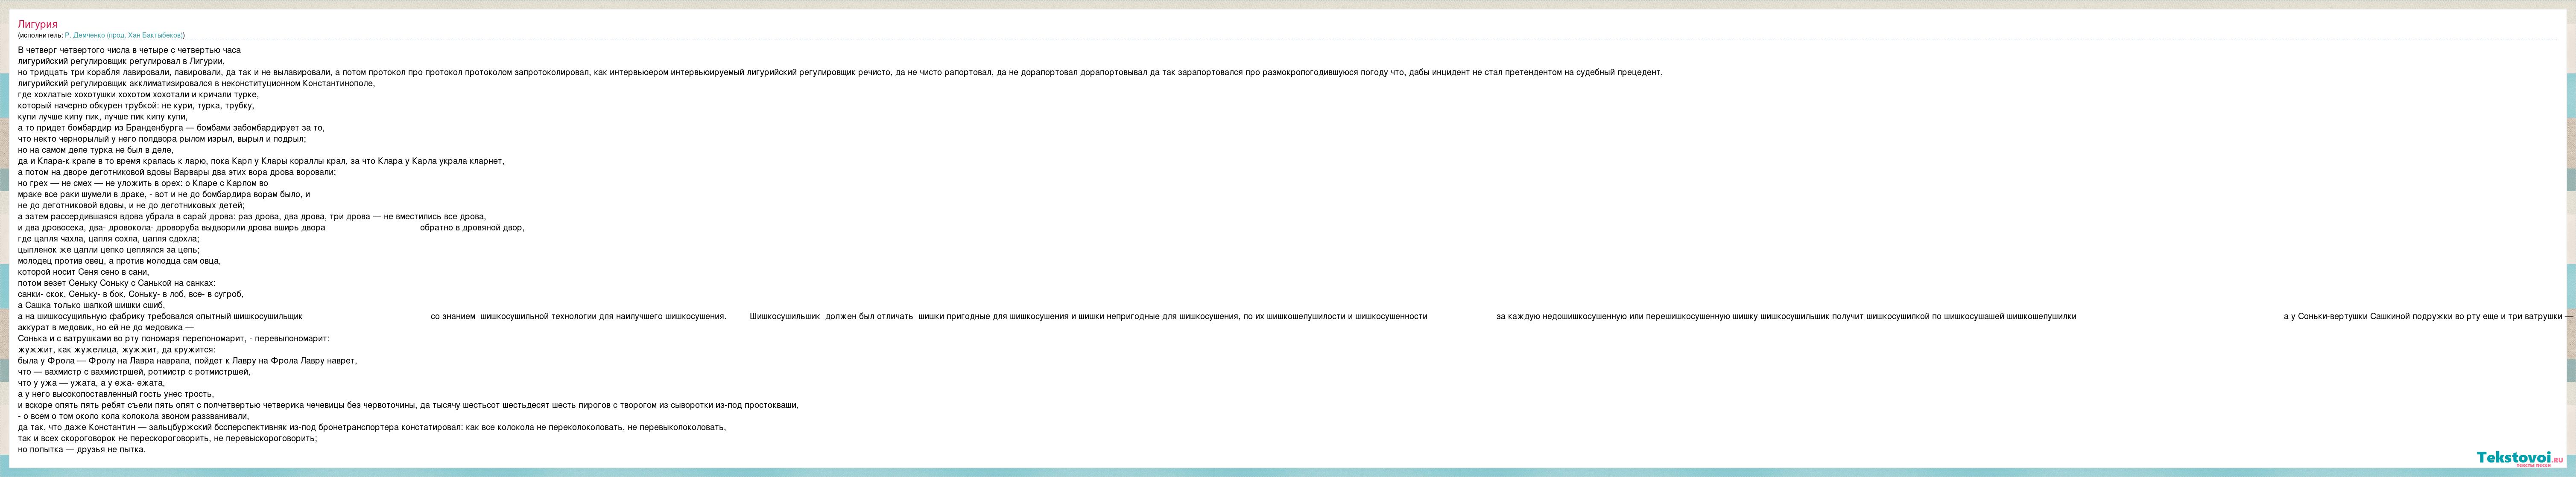This screenshot has width=2576, height=477.
Task: Click the phrase 'обратно в дровяной двор,'
Action: [472, 227]
